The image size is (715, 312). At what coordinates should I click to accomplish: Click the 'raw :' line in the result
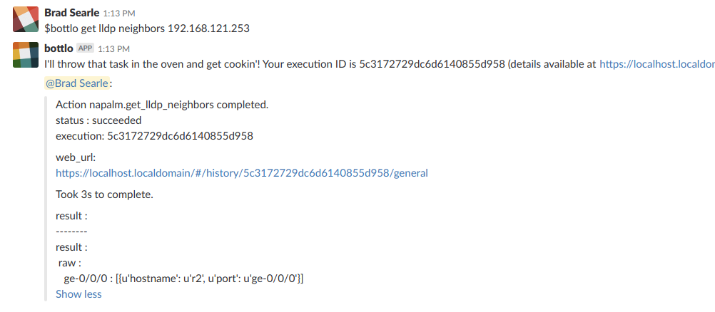click(x=70, y=263)
